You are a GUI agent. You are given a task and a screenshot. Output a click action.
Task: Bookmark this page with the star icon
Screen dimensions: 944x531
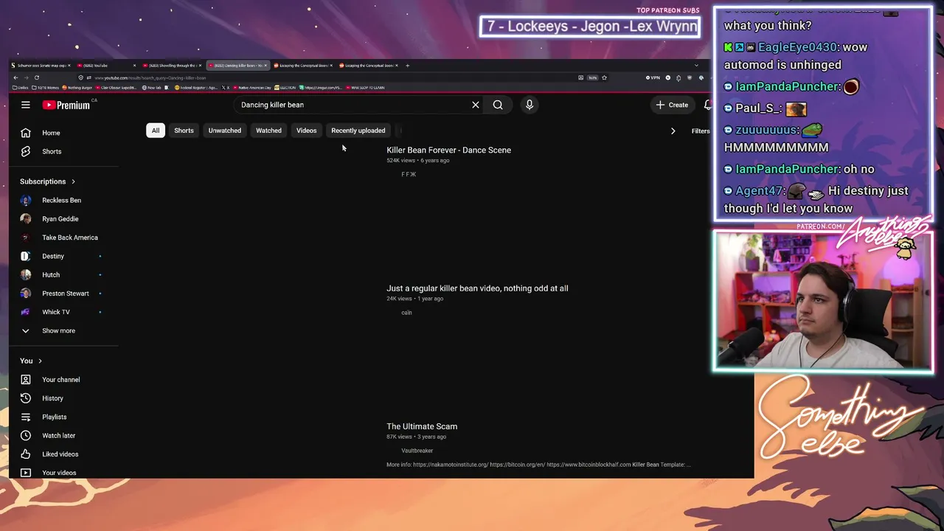tap(604, 77)
